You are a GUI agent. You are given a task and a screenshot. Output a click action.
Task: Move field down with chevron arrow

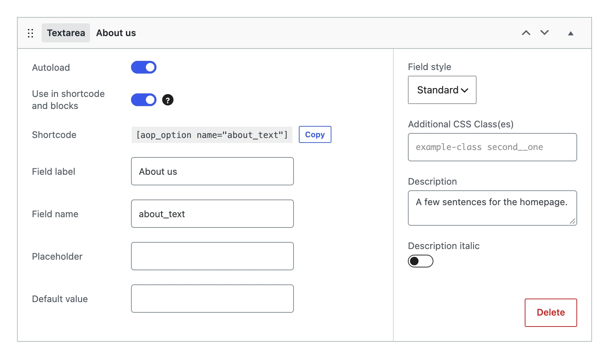point(545,33)
